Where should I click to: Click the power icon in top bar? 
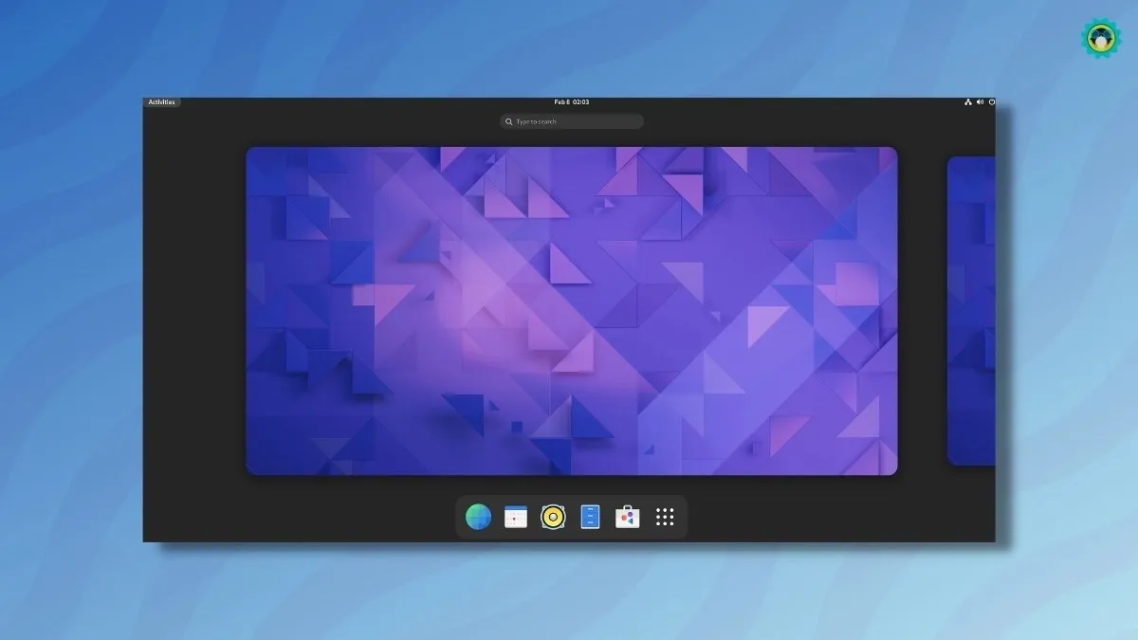tap(992, 101)
